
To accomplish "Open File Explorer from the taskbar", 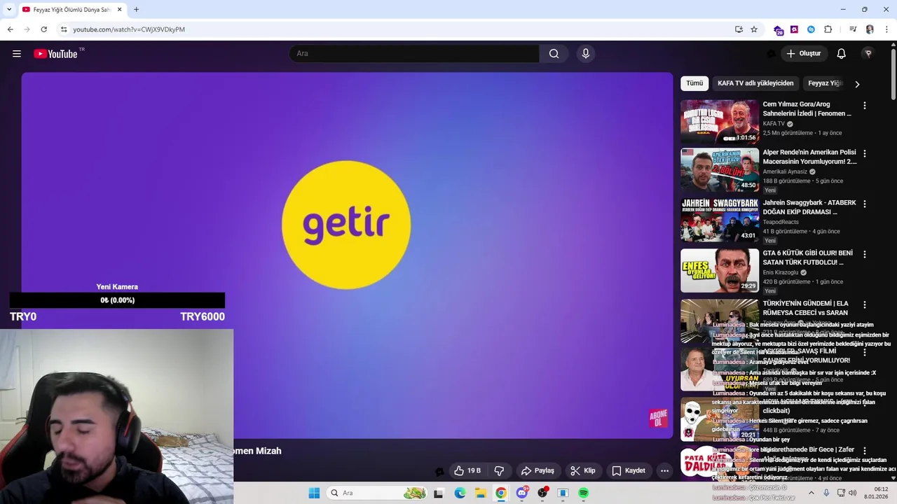I will (x=481, y=493).
